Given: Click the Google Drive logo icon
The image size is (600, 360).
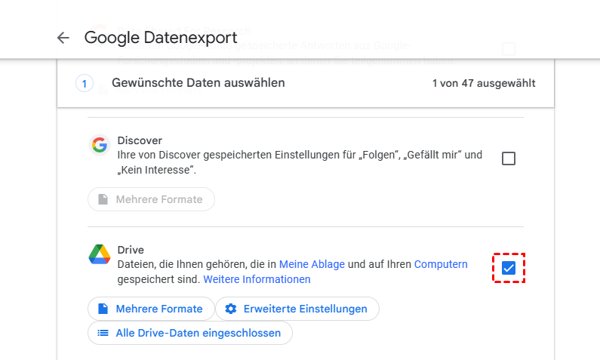Looking at the screenshot, I should [x=100, y=254].
